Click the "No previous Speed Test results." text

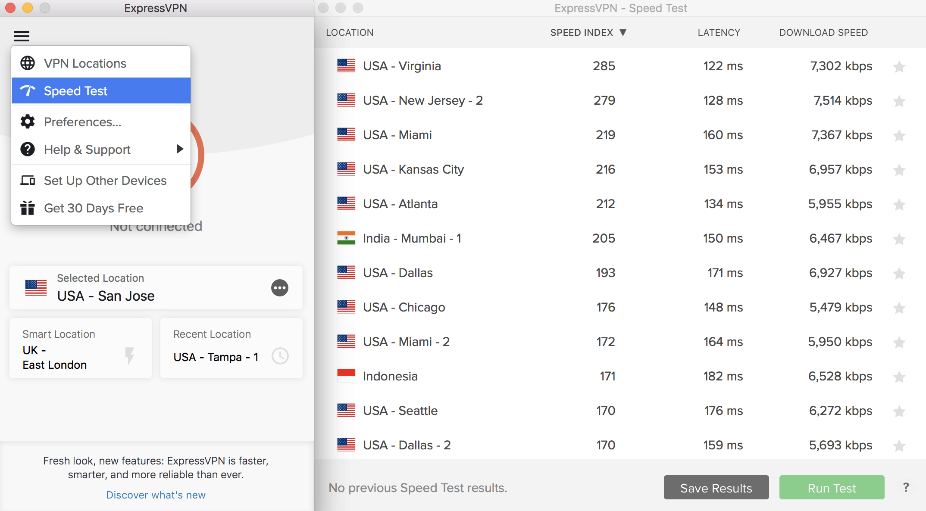click(418, 487)
